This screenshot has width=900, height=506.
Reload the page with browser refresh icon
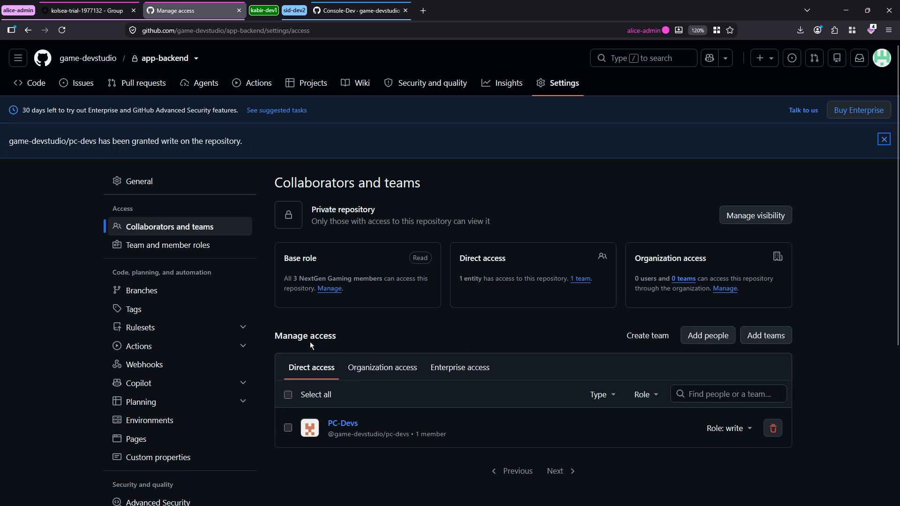[x=62, y=30]
